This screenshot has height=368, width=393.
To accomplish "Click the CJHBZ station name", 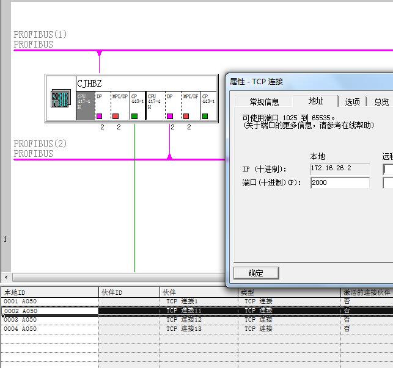I will 89,84.
